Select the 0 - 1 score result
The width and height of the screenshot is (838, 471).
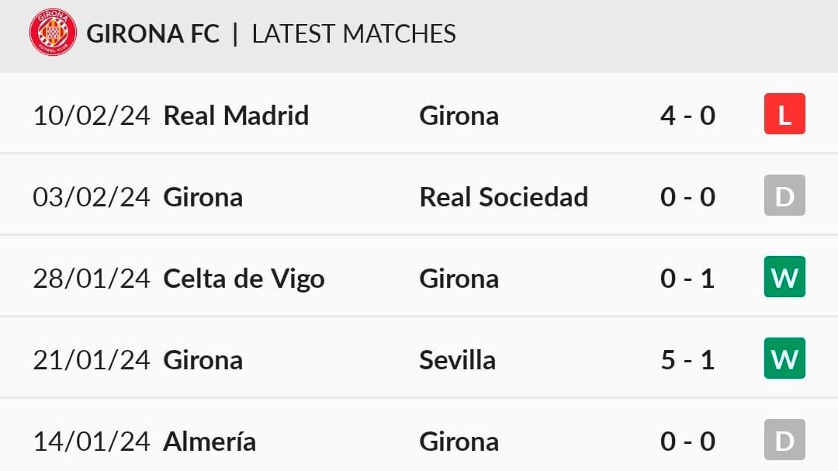(687, 279)
